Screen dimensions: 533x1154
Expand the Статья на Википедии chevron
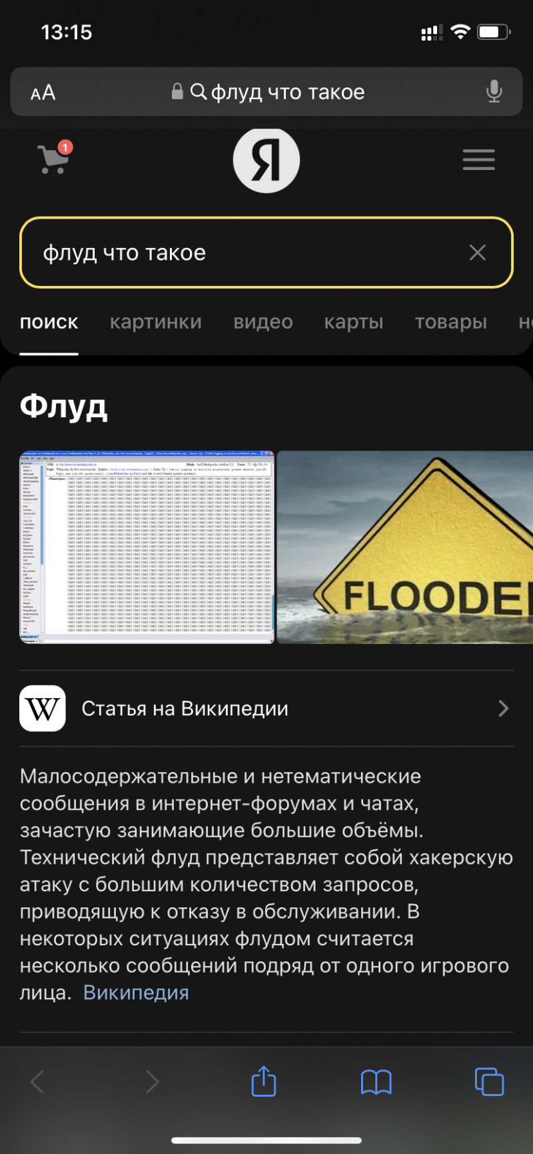coord(503,709)
